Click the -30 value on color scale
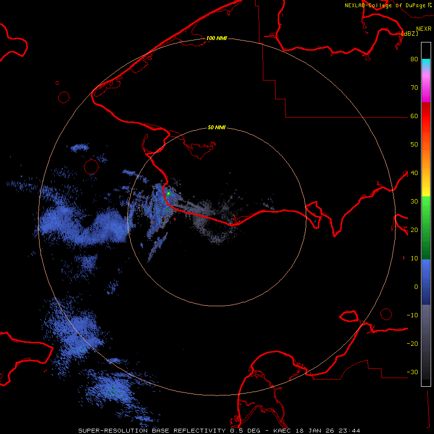The width and height of the screenshot is (434, 434). [412, 372]
